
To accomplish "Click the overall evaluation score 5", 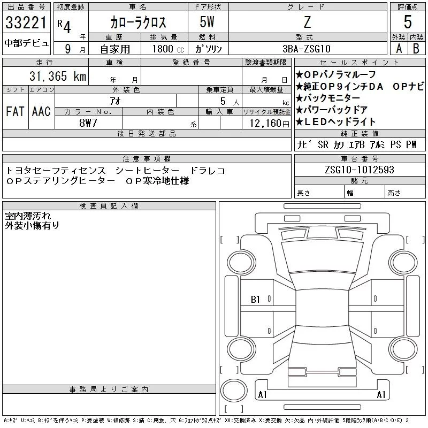I will coord(408,22).
